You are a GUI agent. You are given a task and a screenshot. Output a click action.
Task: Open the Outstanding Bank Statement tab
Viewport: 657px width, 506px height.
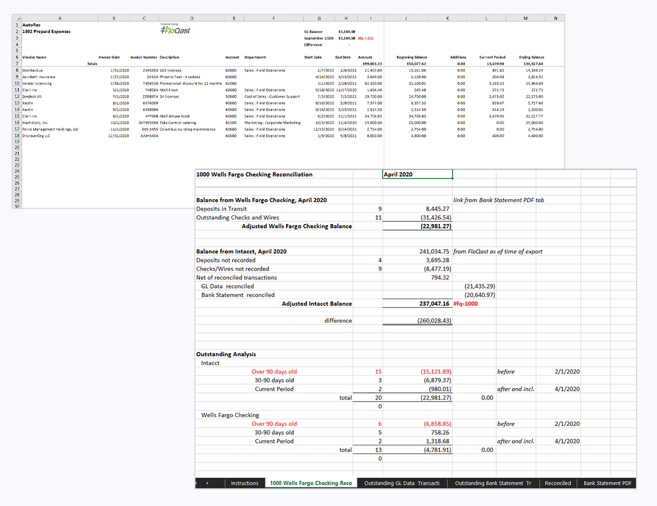(x=492, y=483)
